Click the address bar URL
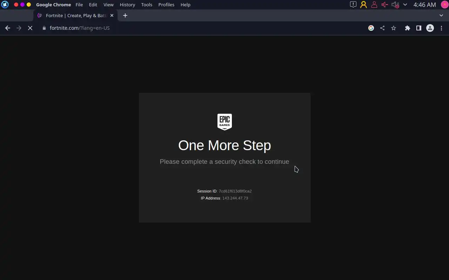The width and height of the screenshot is (449, 280). pyautogui.click(x=80, y=28)
